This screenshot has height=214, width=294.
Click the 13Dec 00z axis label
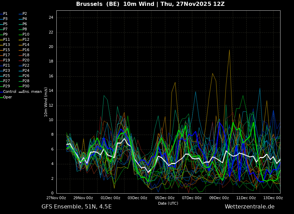[273, 198]
